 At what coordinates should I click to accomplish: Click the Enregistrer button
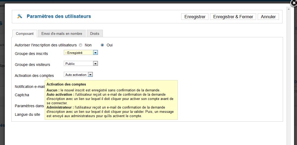pyautogui.click(x=195, y=17)
